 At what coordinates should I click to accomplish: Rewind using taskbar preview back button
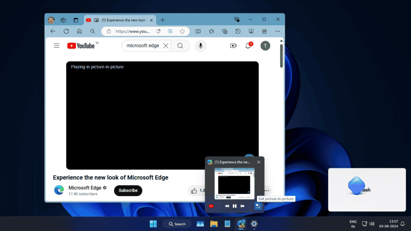point(227,206)
